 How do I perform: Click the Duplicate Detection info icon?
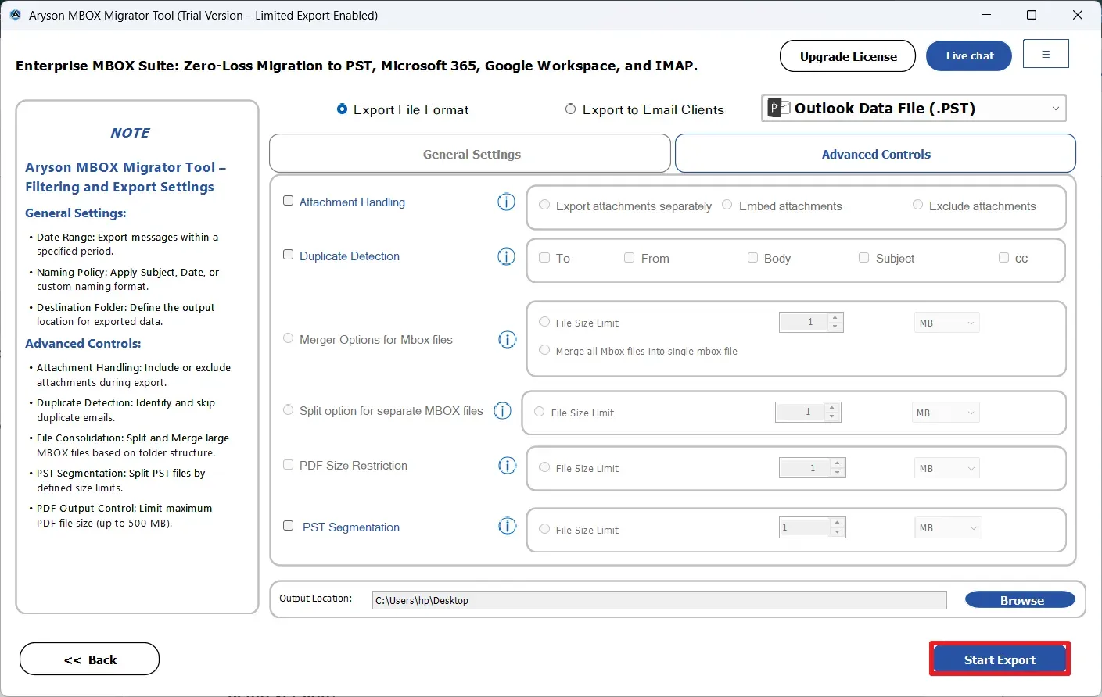coord(507,256)
